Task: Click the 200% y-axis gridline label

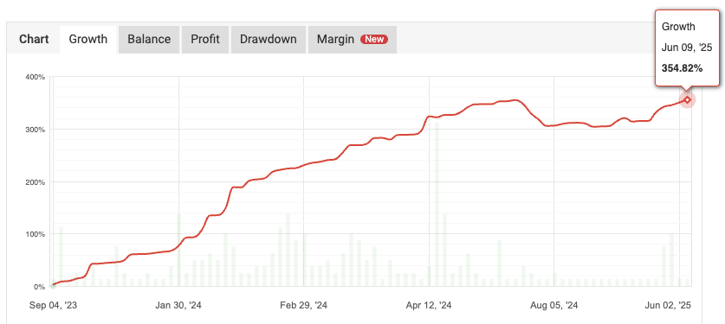Action: (36, 182)
